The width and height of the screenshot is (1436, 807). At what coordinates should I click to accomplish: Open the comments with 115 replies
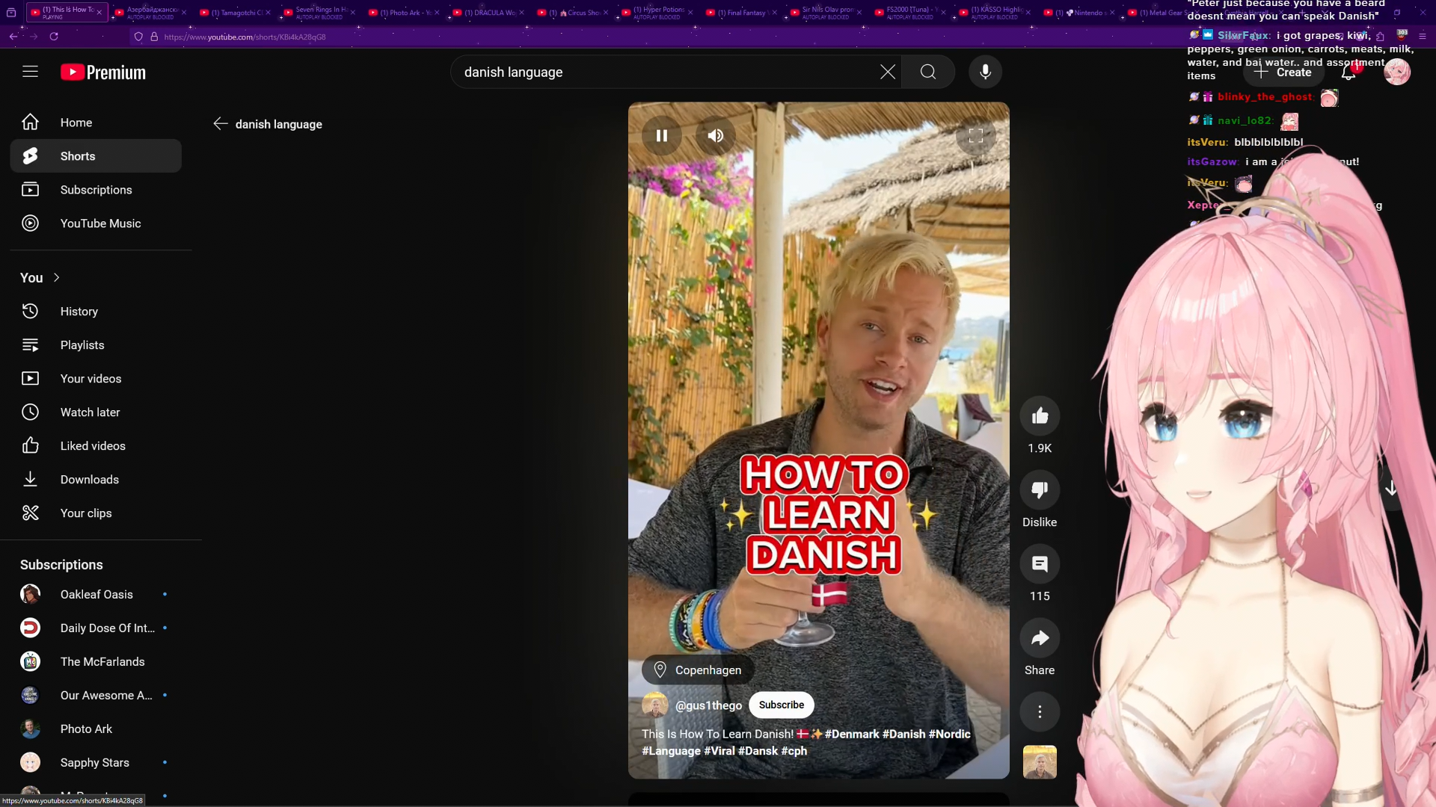(x=1040, y=564)
